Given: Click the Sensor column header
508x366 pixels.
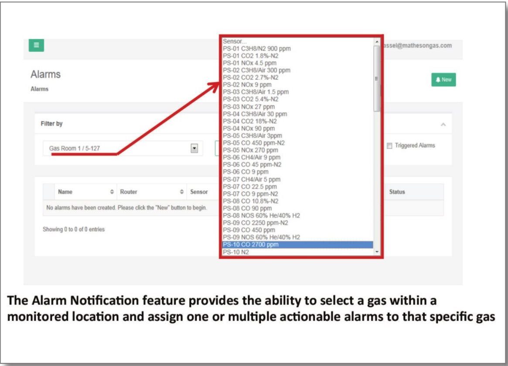Looking at the screenshot, I should [x=199, y=192].
